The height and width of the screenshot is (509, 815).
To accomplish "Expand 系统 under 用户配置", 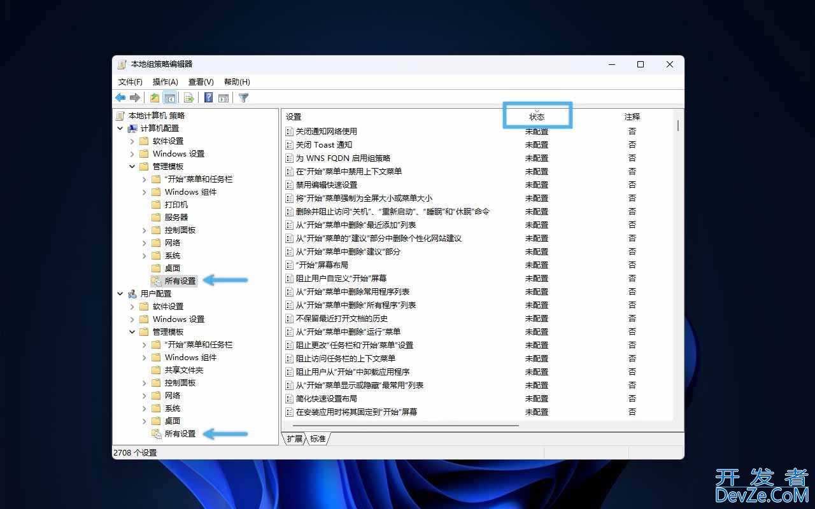I will pos(145,408).
